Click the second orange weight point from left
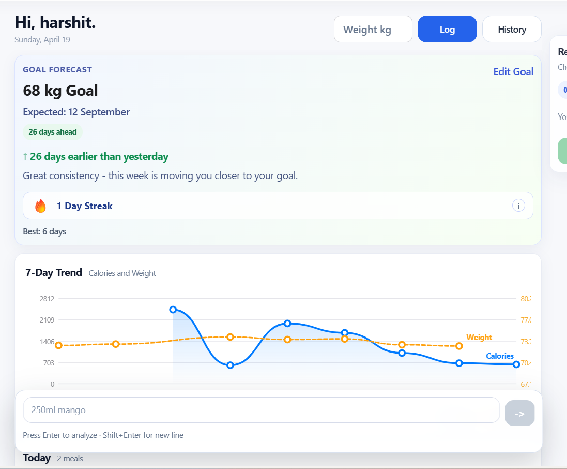567x469 pixels. coord(116,344)
